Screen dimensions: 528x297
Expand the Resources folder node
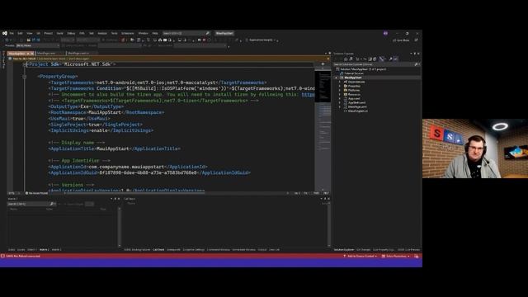[339, 94]
